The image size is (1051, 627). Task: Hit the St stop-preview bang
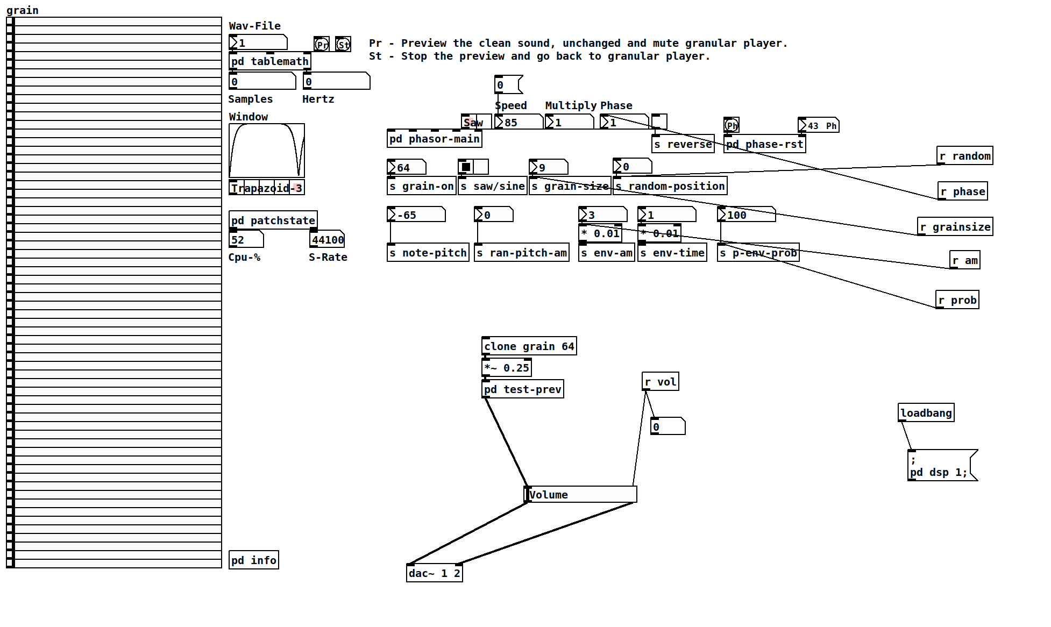coord(343,44)
